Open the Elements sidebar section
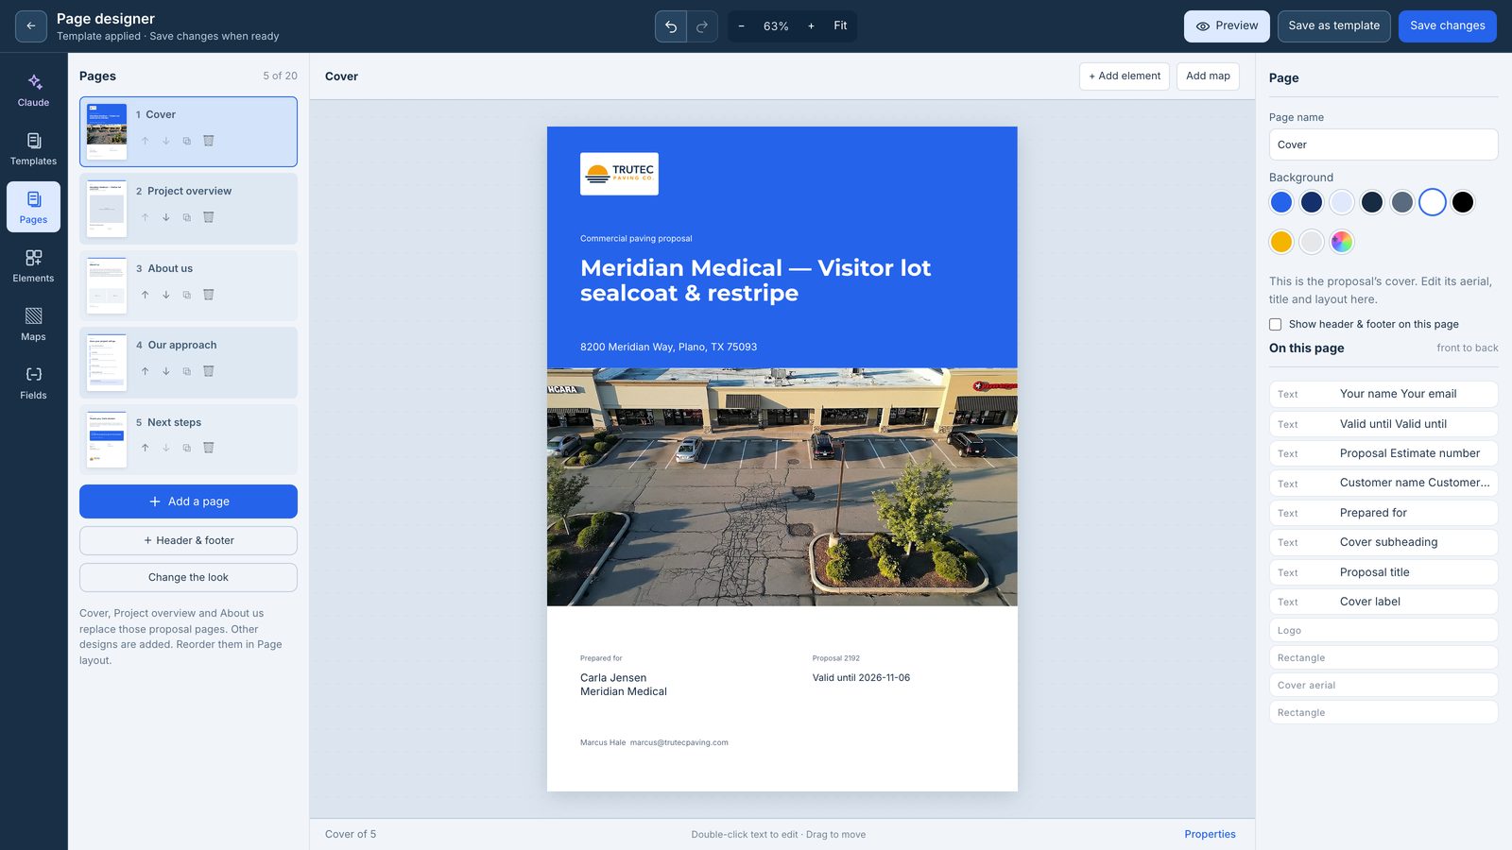 coord(34,265)
